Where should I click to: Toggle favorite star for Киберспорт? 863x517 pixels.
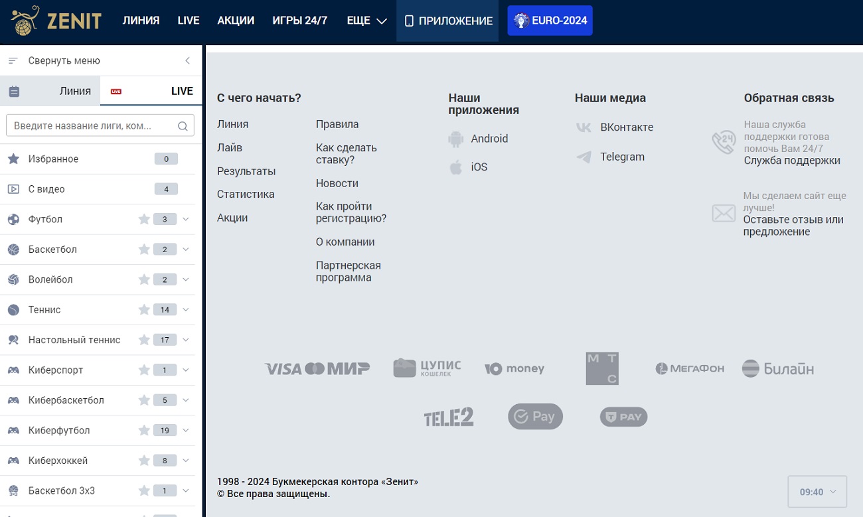point(144,370)
